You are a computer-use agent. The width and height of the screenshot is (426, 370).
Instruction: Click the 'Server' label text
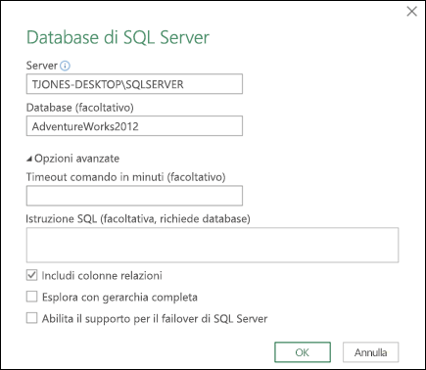[42, 66]
